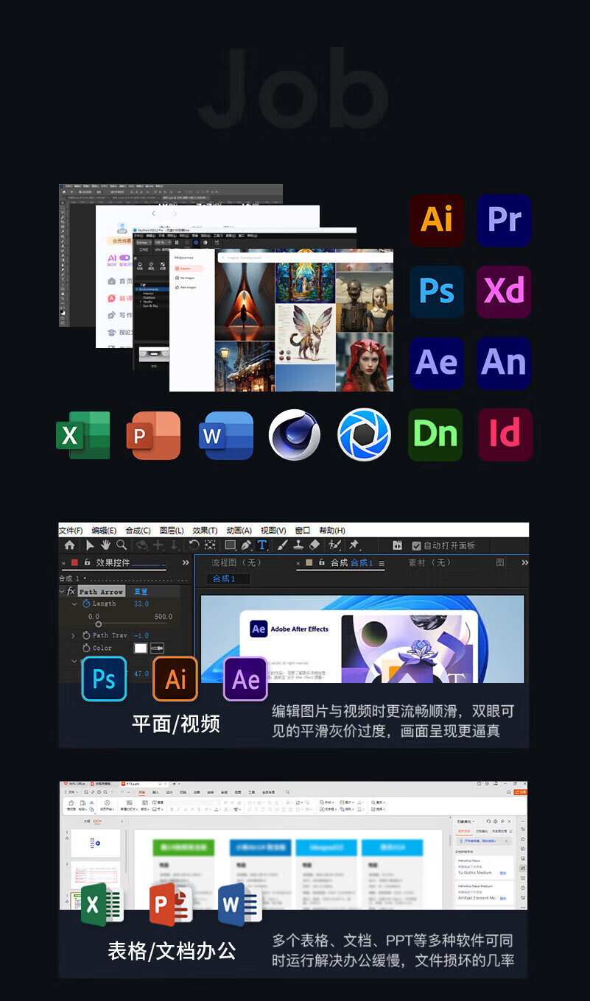This screenshot has width=590, height=1001.
Task: Click the Home icon in After Effects toolbar
Action: (x=69, y=545)
